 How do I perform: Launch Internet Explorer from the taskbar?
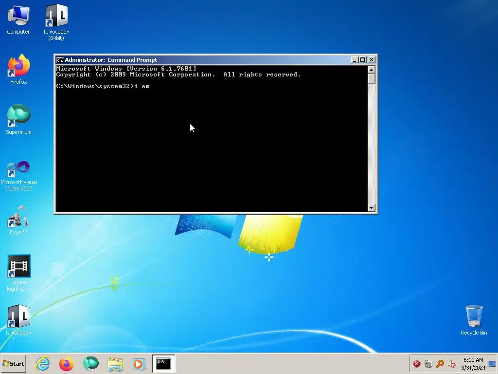click(x=43, y=363)
